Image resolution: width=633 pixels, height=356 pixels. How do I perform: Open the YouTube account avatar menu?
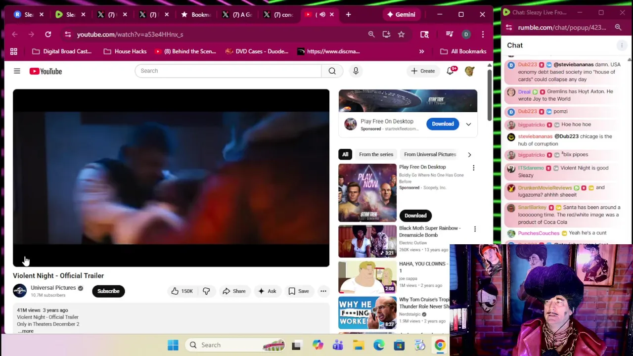point(470,71)
